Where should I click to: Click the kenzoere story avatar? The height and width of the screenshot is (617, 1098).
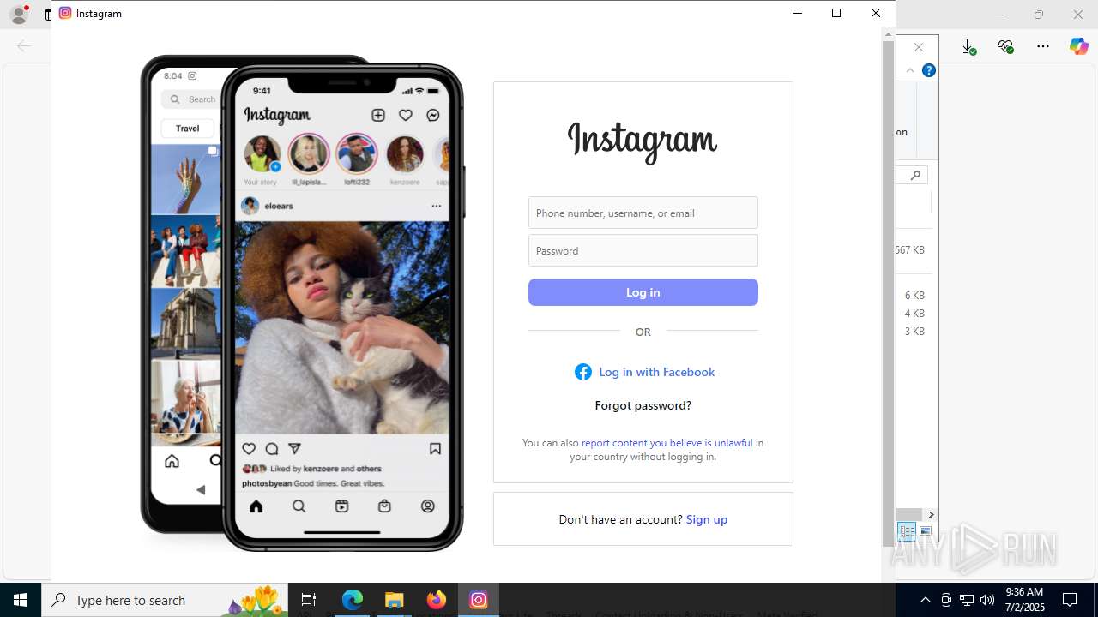405,155
